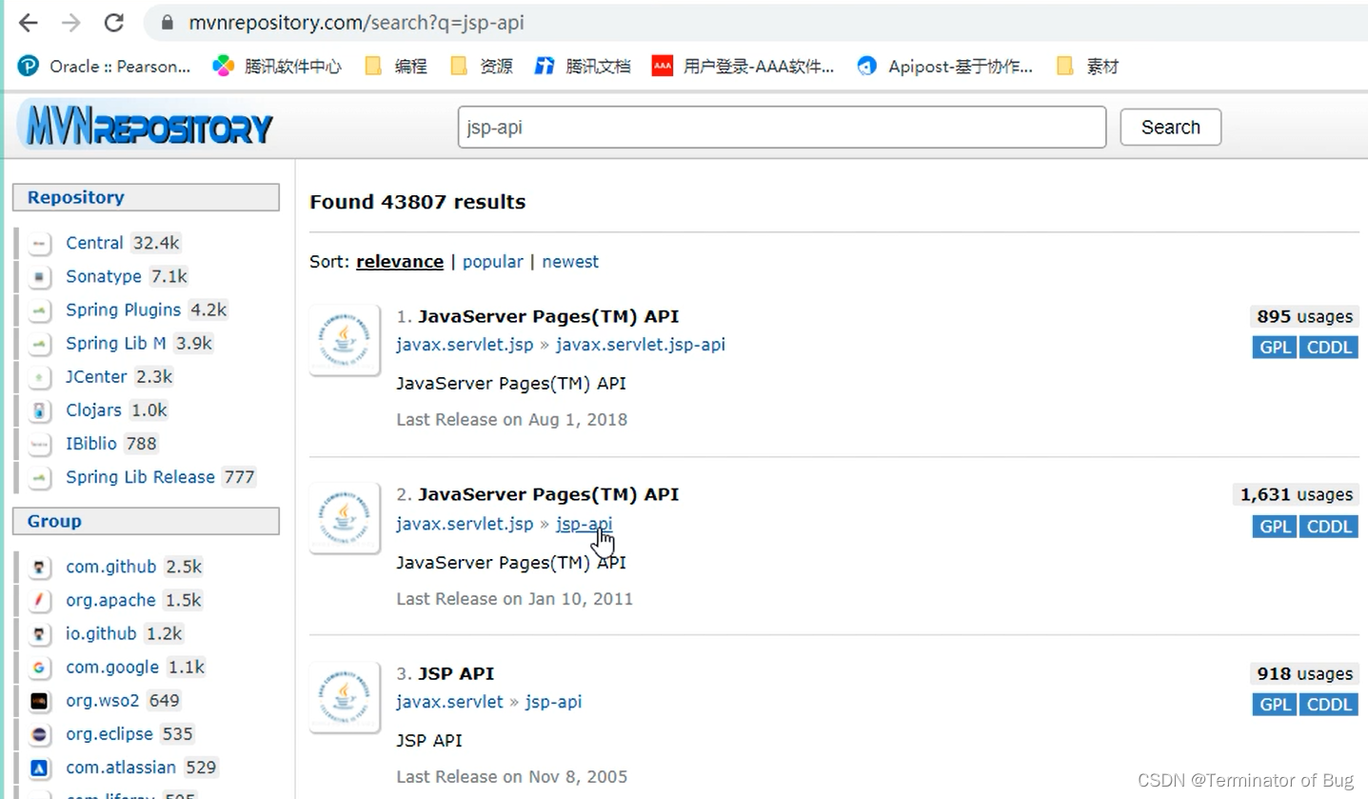
Task: Open the javax.servlet group link
Action: coord(449,702)
